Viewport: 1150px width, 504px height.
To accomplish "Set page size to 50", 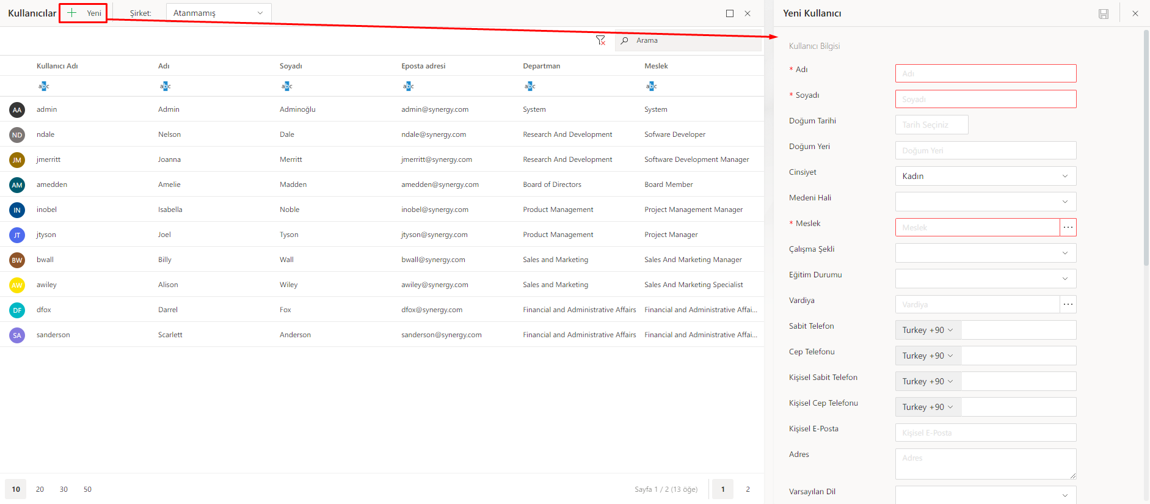I will coord(87,489).
